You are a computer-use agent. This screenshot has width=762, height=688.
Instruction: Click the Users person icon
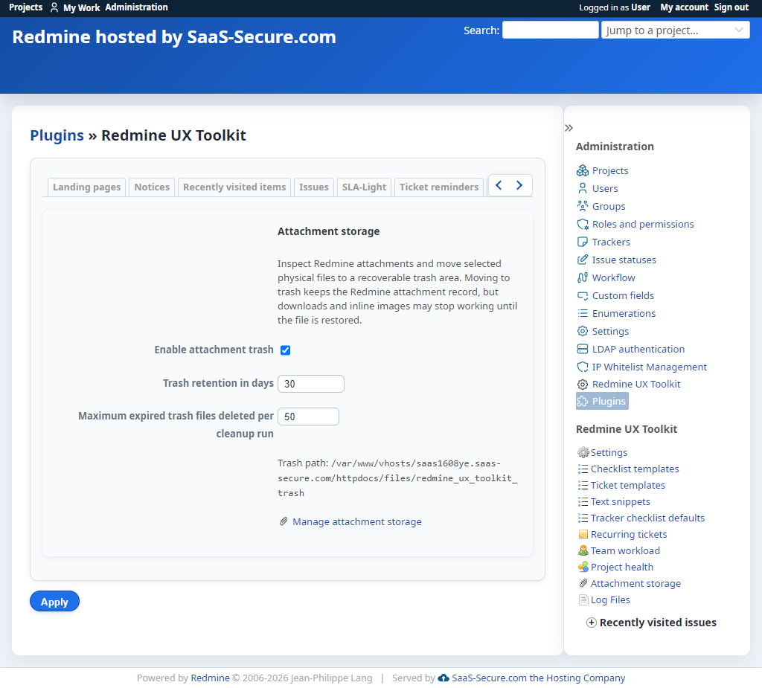click(582, 188)
